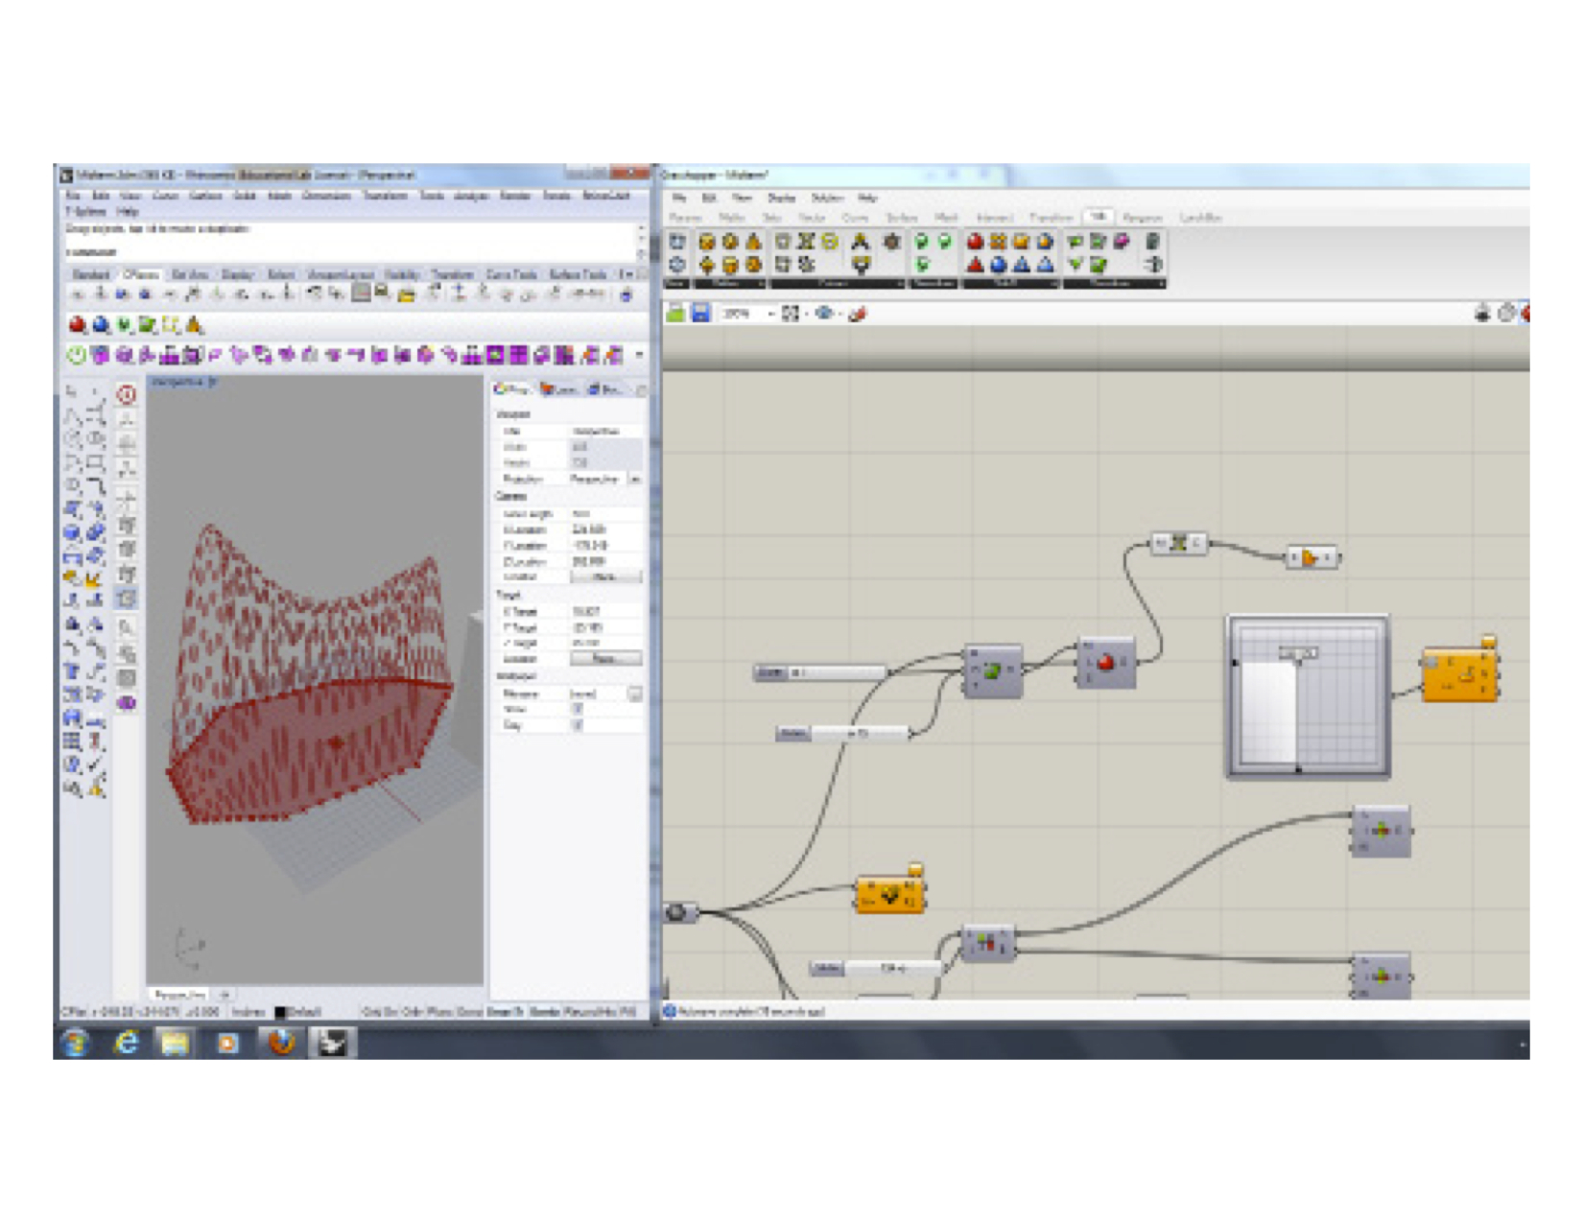Click the number slider at canvas left

click(x=820, y=673)
